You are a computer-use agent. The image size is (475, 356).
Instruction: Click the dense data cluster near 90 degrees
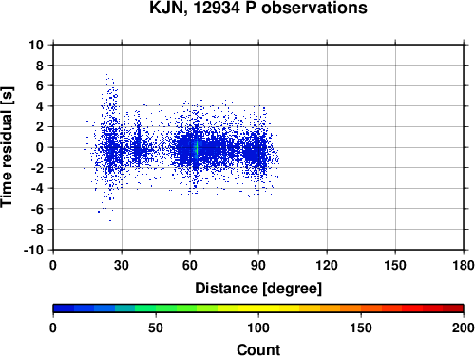tap(256, 152)
